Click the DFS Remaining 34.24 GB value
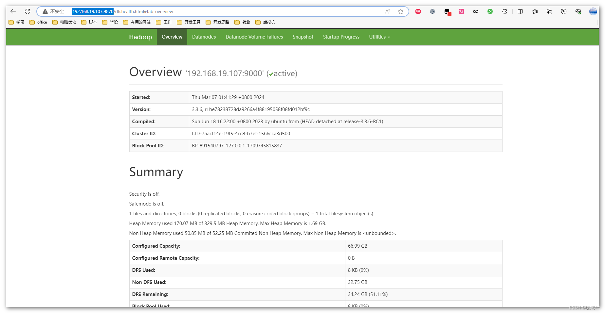 point(368,294)
